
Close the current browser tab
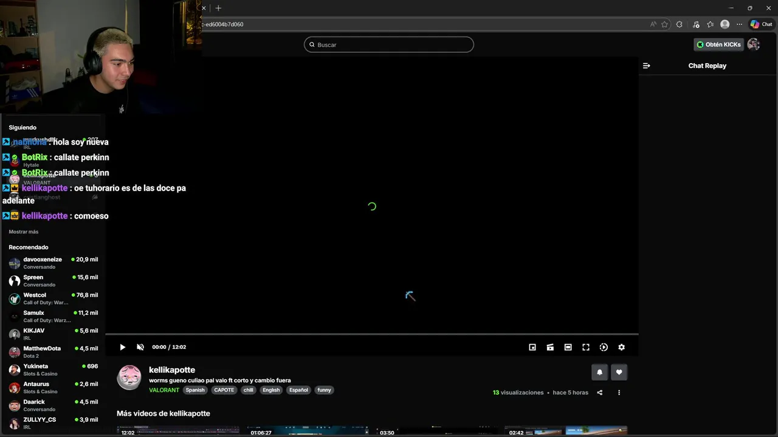click(x=204, y=8)
